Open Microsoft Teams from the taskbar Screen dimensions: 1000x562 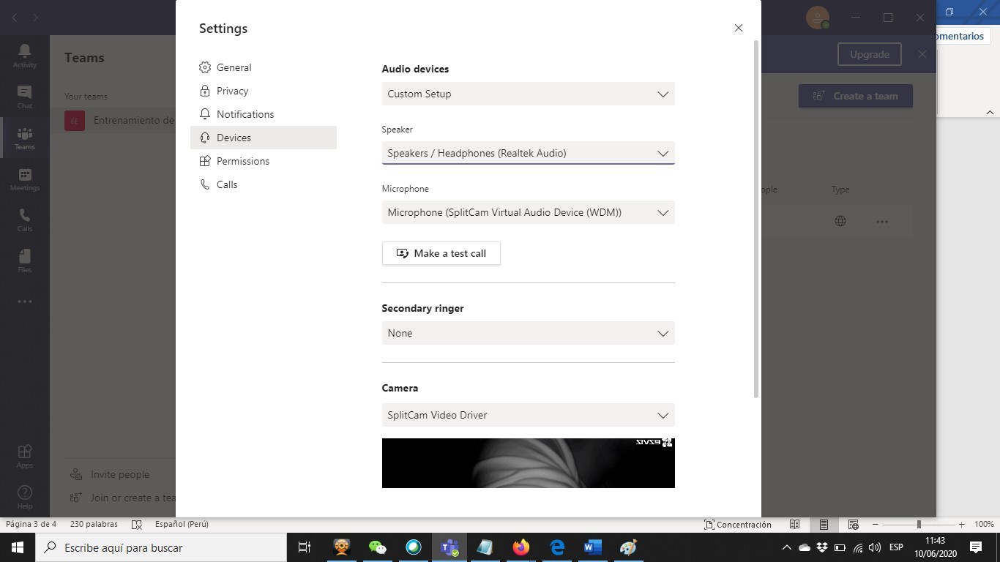[449, 547]
